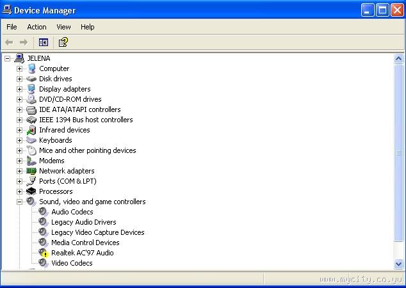The height and width of the screenshot is (288, 406).
Task: Click the scrollbar up arrow
Action: (x=398, y=59)
